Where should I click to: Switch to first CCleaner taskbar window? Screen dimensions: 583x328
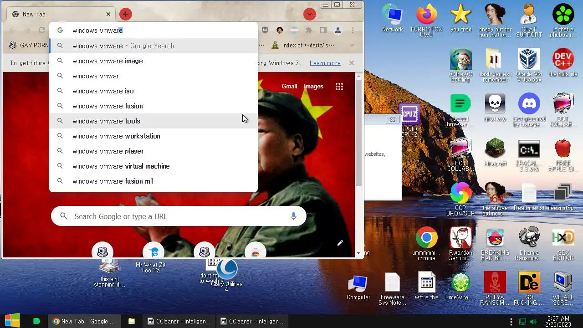tap(179, 321)
